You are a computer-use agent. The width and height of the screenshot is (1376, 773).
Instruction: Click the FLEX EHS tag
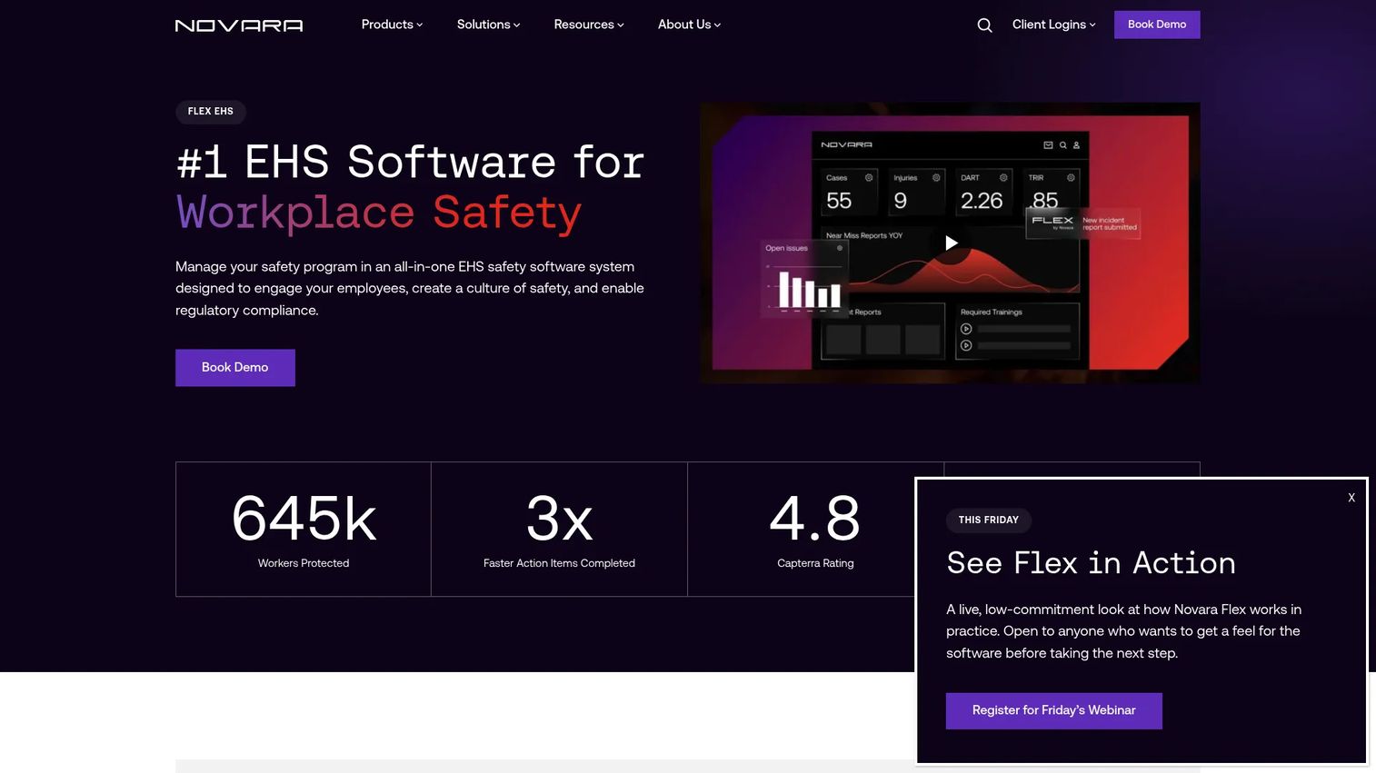(211, 112)
